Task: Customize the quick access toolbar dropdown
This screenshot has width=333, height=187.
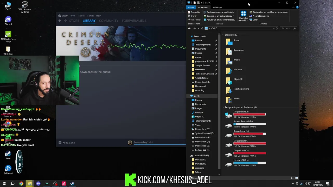Action: coord(202,3)
